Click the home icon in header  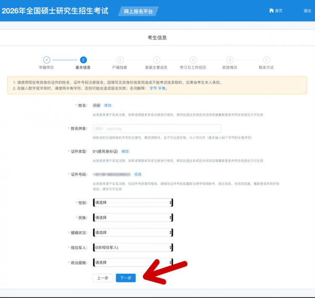[x=271, y=10]
